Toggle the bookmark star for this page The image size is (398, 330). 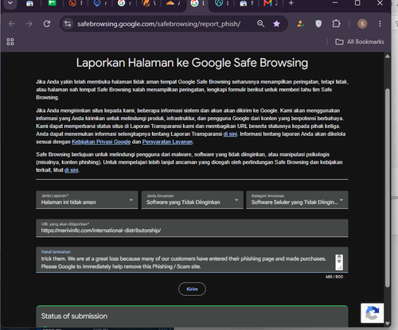click(276, 24)
